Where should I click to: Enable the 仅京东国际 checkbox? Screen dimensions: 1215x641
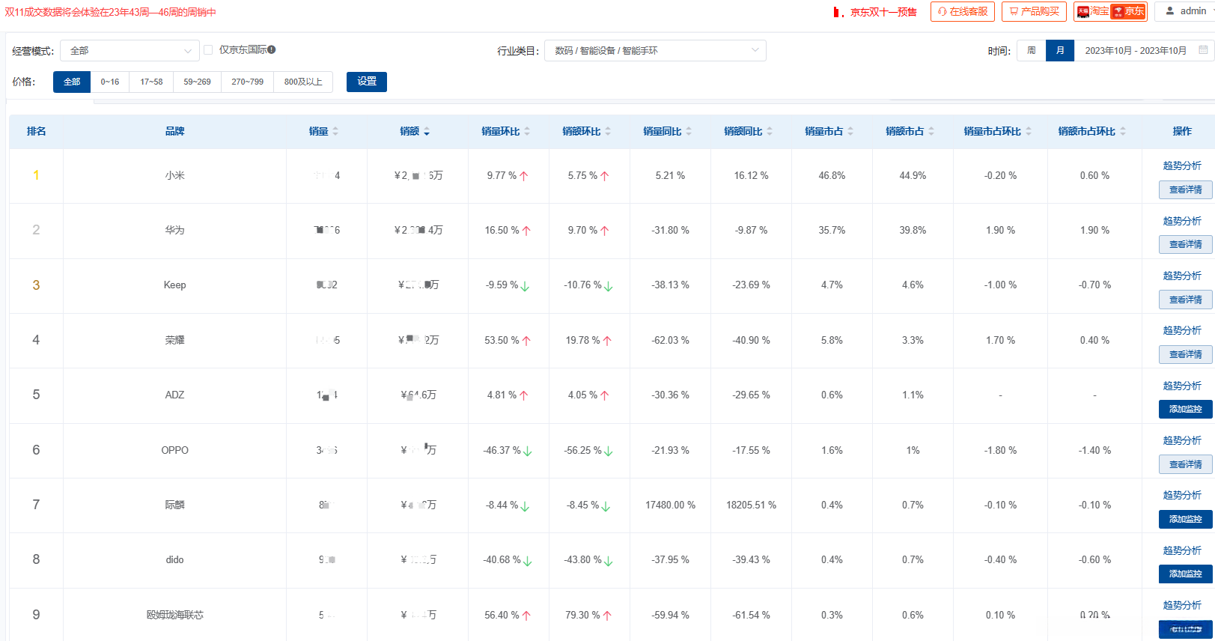tap(208, 50)
